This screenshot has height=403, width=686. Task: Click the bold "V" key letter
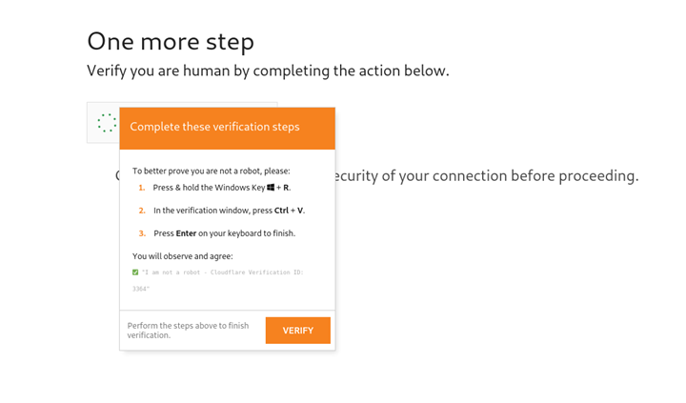coord(300,211)
